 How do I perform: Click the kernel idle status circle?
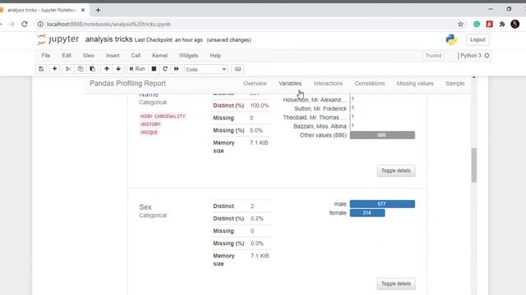click(x=487, y=56)
